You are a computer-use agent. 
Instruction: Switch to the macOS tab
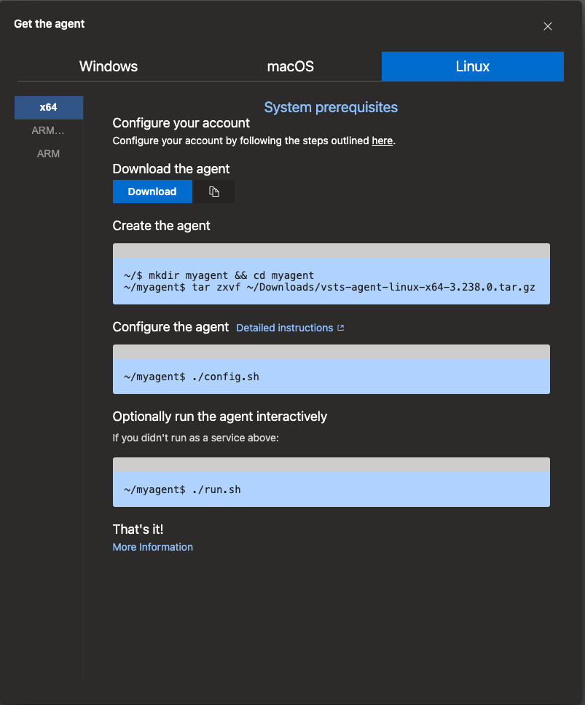tap(291, 66)
